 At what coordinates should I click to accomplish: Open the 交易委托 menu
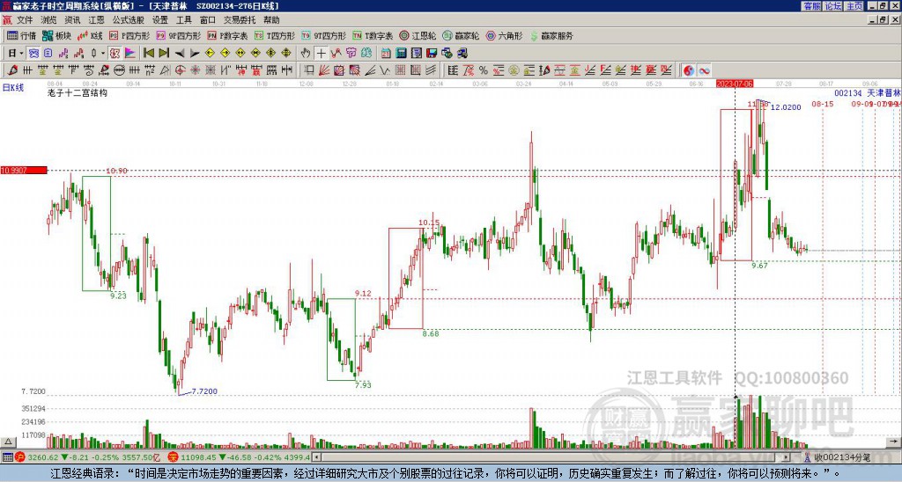click(x=240, y=20)
